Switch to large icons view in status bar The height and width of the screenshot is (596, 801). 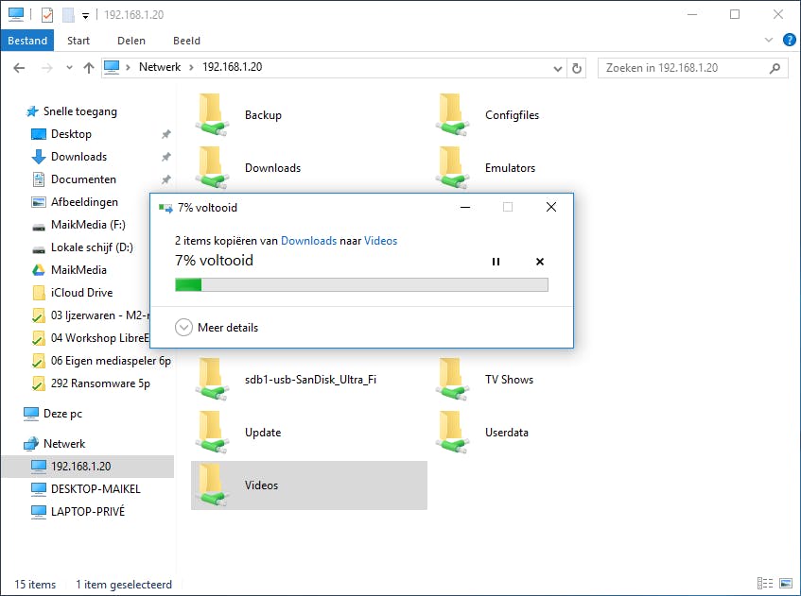[x=786, y=583]
